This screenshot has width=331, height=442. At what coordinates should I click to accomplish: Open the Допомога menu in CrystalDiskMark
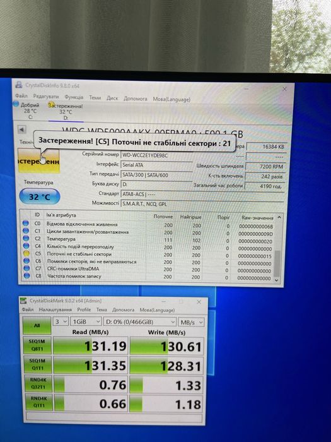tap(123, 310)
